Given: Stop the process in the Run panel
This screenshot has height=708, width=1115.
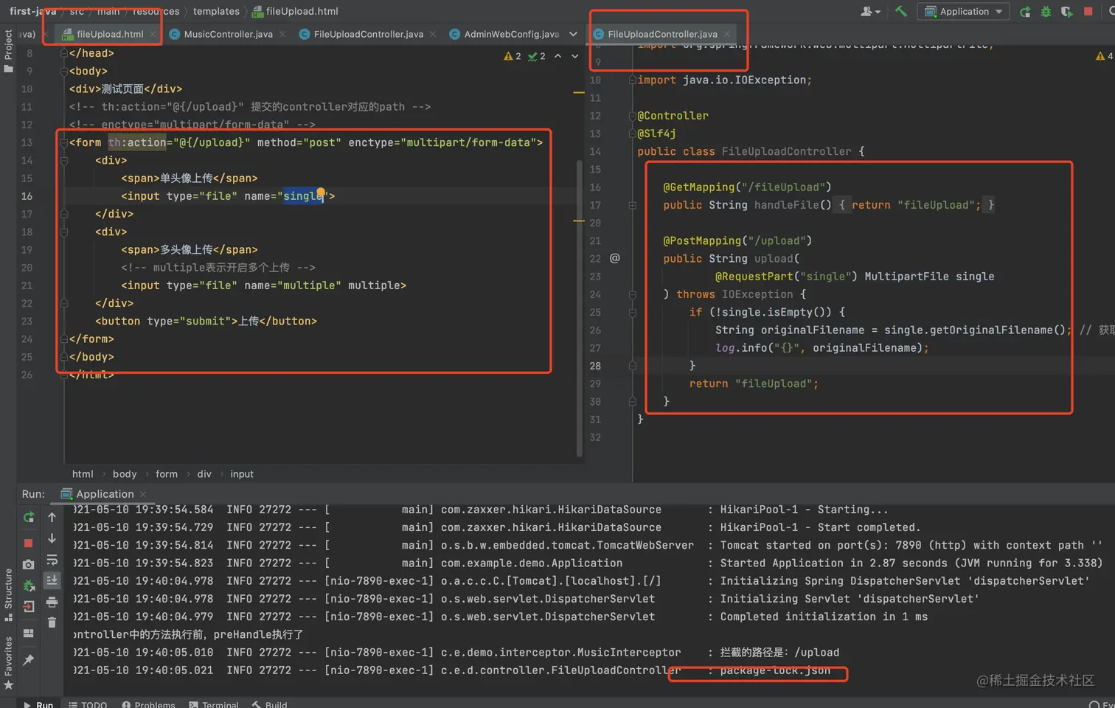Looking at the screenshot, I should (x=29, y=544).
